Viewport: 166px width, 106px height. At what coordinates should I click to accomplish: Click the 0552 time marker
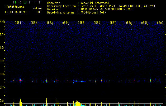[x=34, y=23]
